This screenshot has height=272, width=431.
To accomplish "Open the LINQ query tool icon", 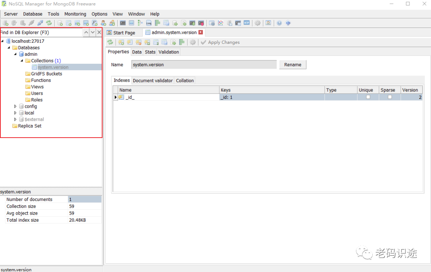I will (149, 23).
